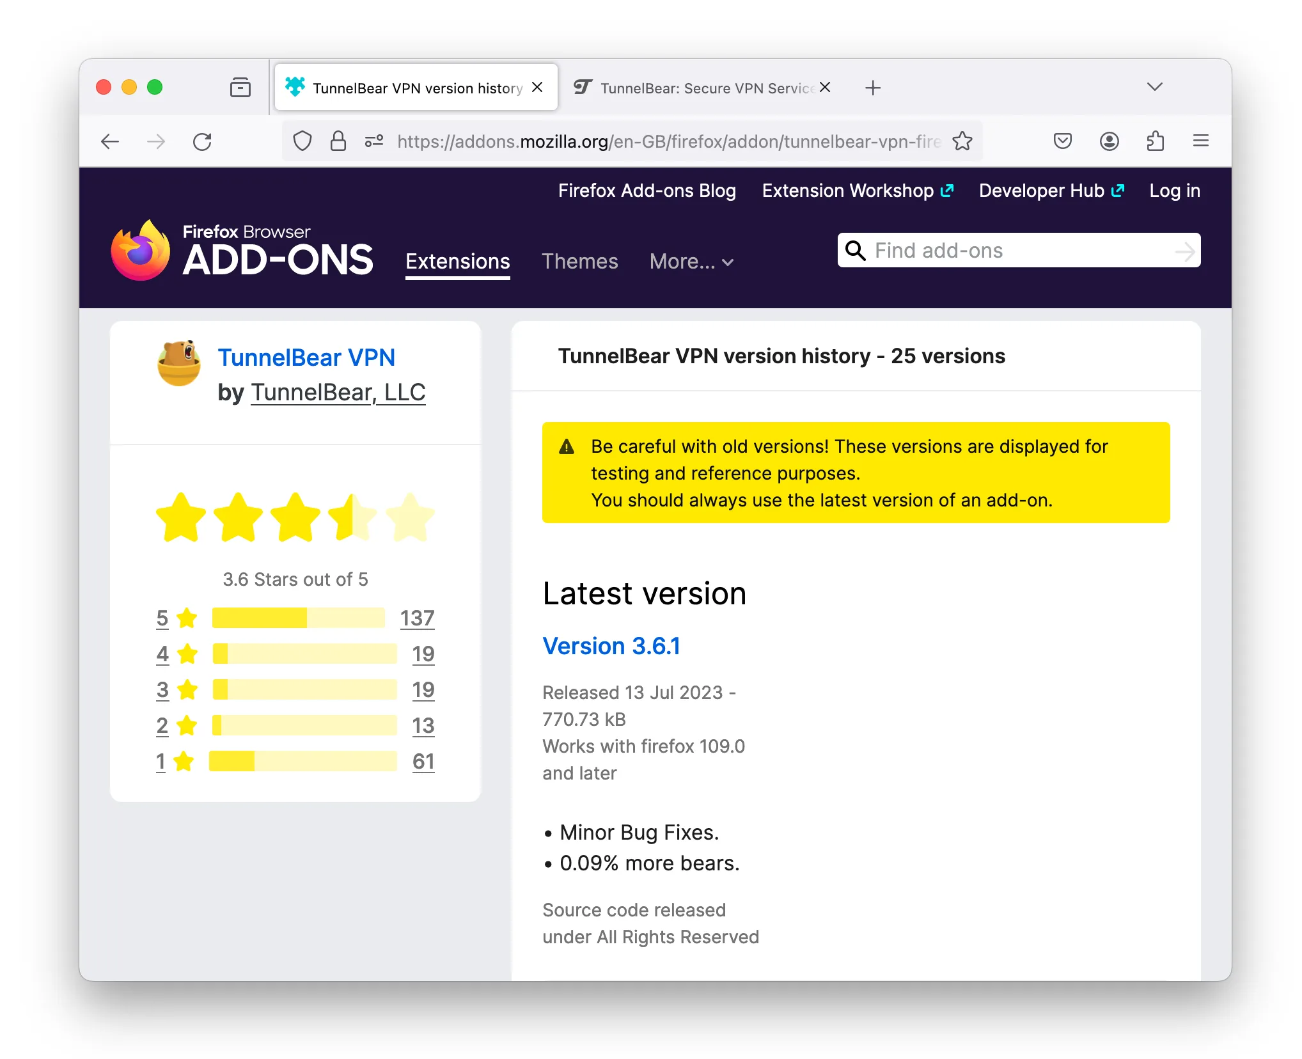The width and height of the screenshot is (1302, 1059).
Task: Click the TunnelBear bear add-on icon
Action: point(179,363)
